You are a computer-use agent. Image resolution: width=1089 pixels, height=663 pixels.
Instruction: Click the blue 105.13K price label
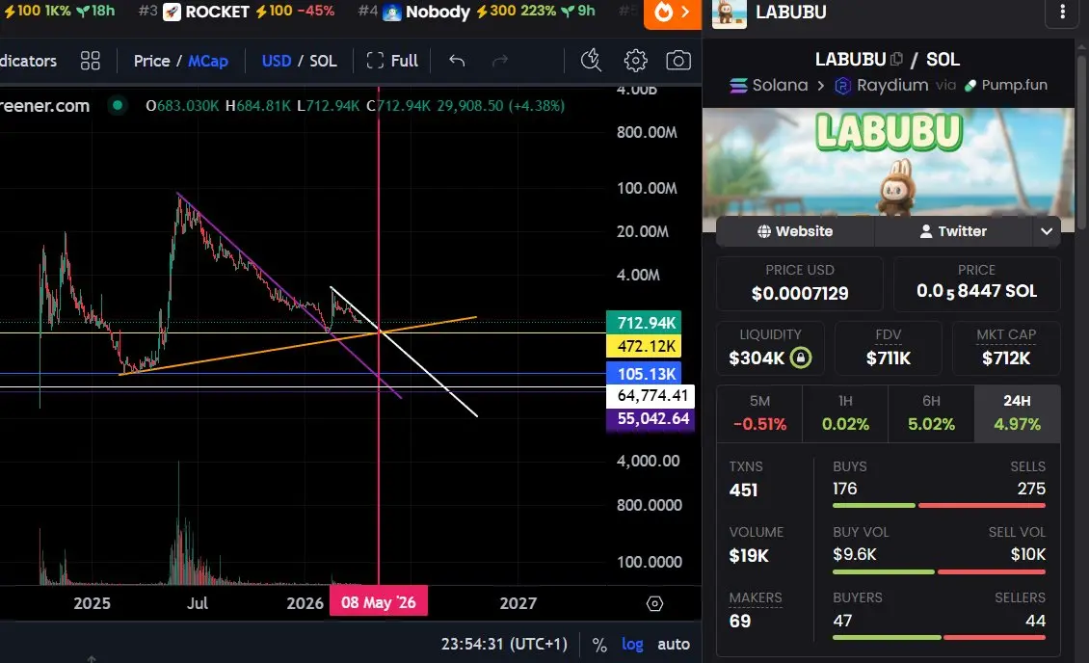644,374
